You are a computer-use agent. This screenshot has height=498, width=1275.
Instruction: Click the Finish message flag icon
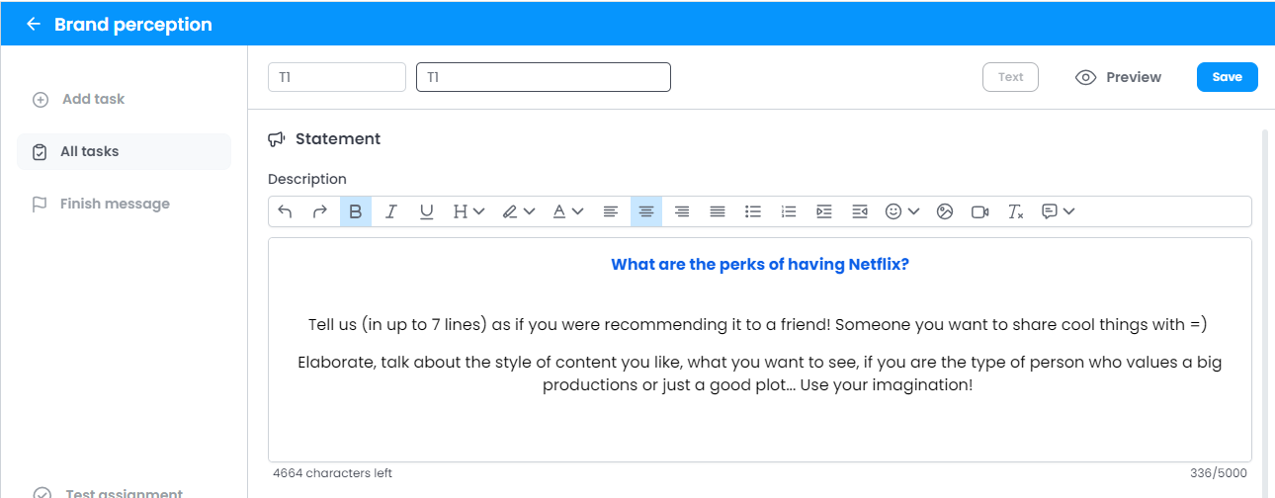pyautogui.click(x=40, y=205)
